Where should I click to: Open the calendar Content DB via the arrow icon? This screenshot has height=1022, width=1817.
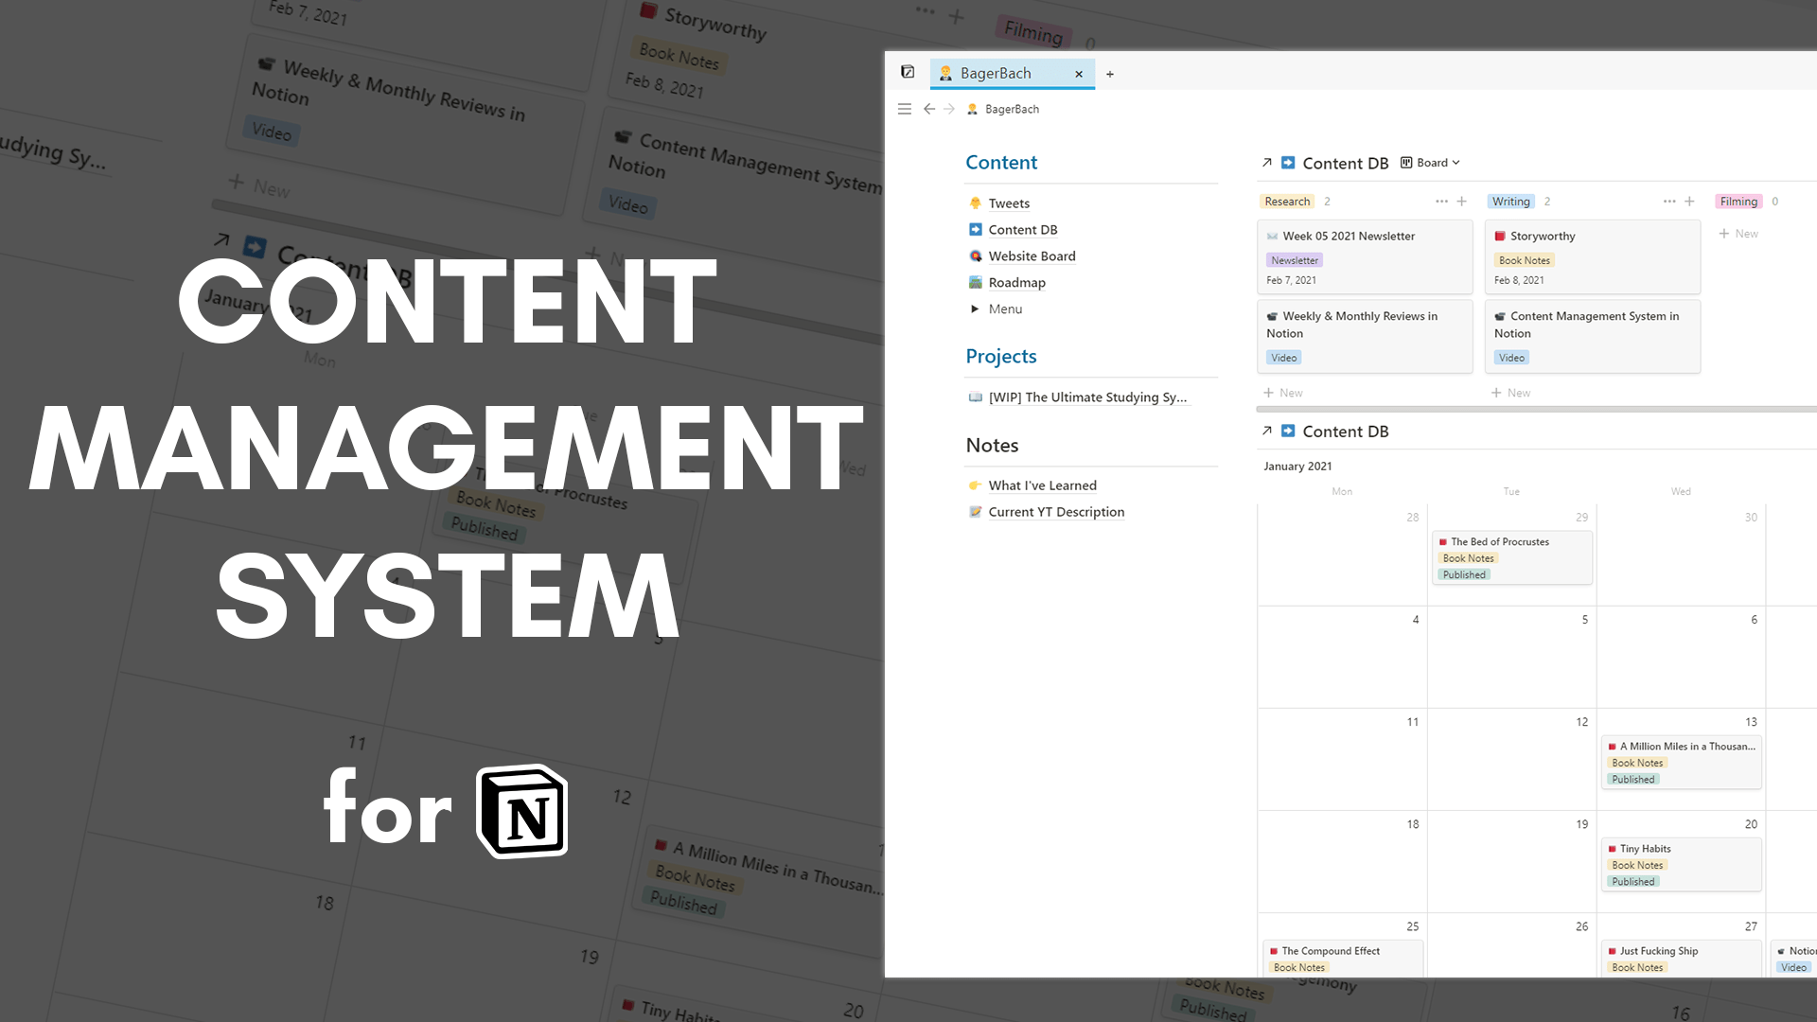coord(1266,431)
